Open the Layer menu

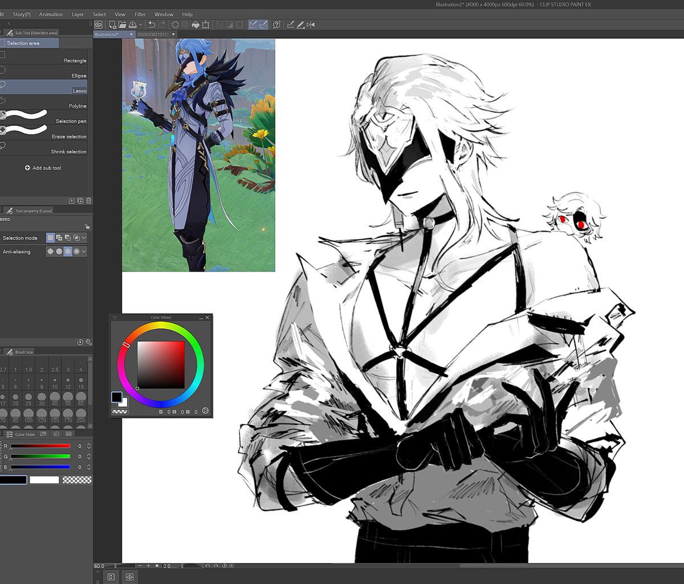[78, 14]
